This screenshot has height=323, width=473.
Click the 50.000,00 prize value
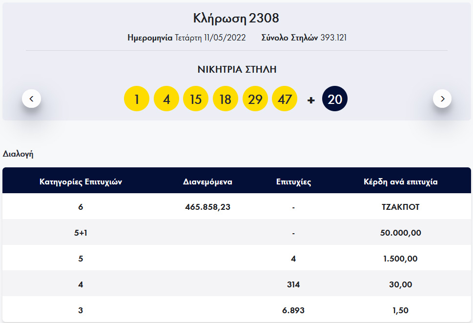coord(400,233)
